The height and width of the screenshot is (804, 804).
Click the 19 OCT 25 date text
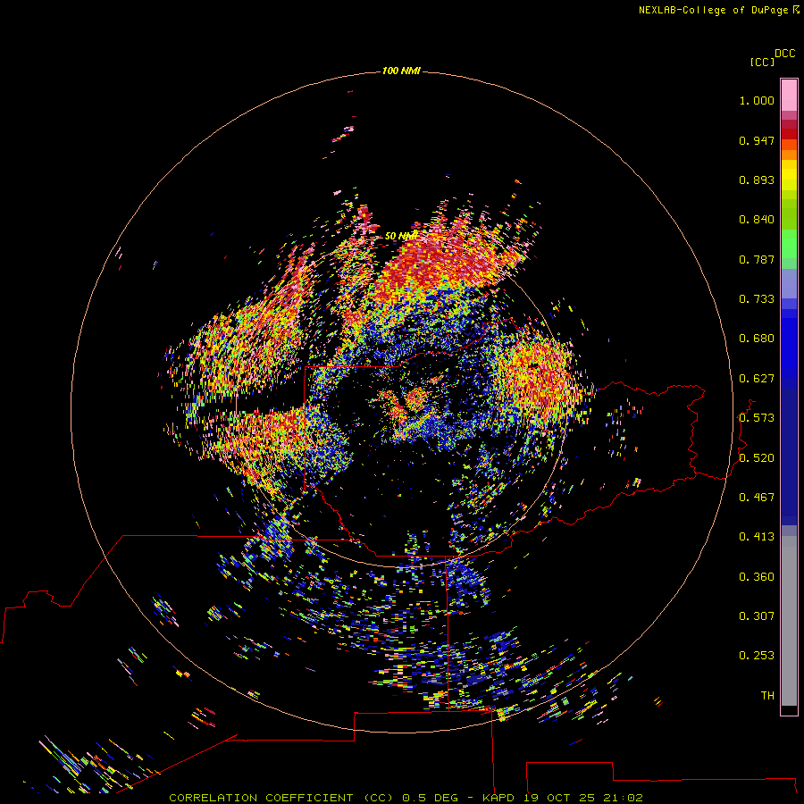559,798
